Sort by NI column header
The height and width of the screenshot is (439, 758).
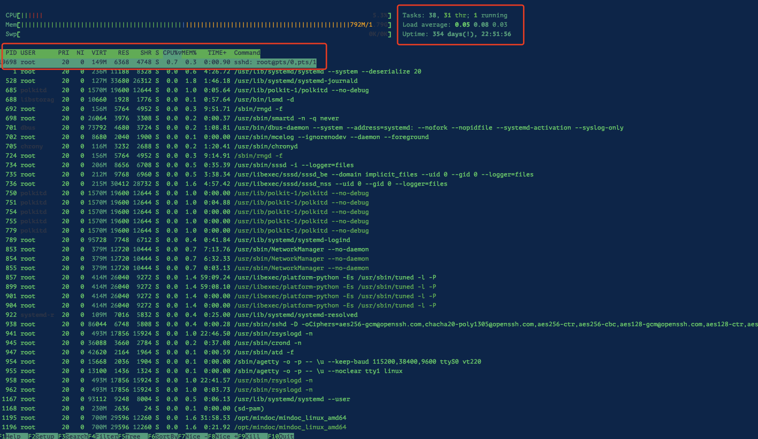coord(81,53)
